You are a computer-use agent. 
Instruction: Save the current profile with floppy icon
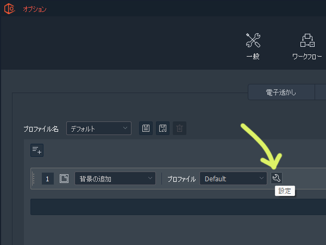tap(146, 128)
